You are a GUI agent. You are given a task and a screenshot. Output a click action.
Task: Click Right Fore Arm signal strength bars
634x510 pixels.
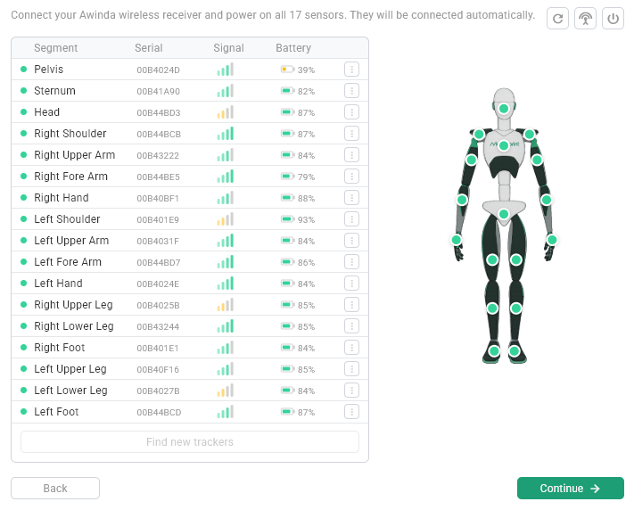pos(226,177)
